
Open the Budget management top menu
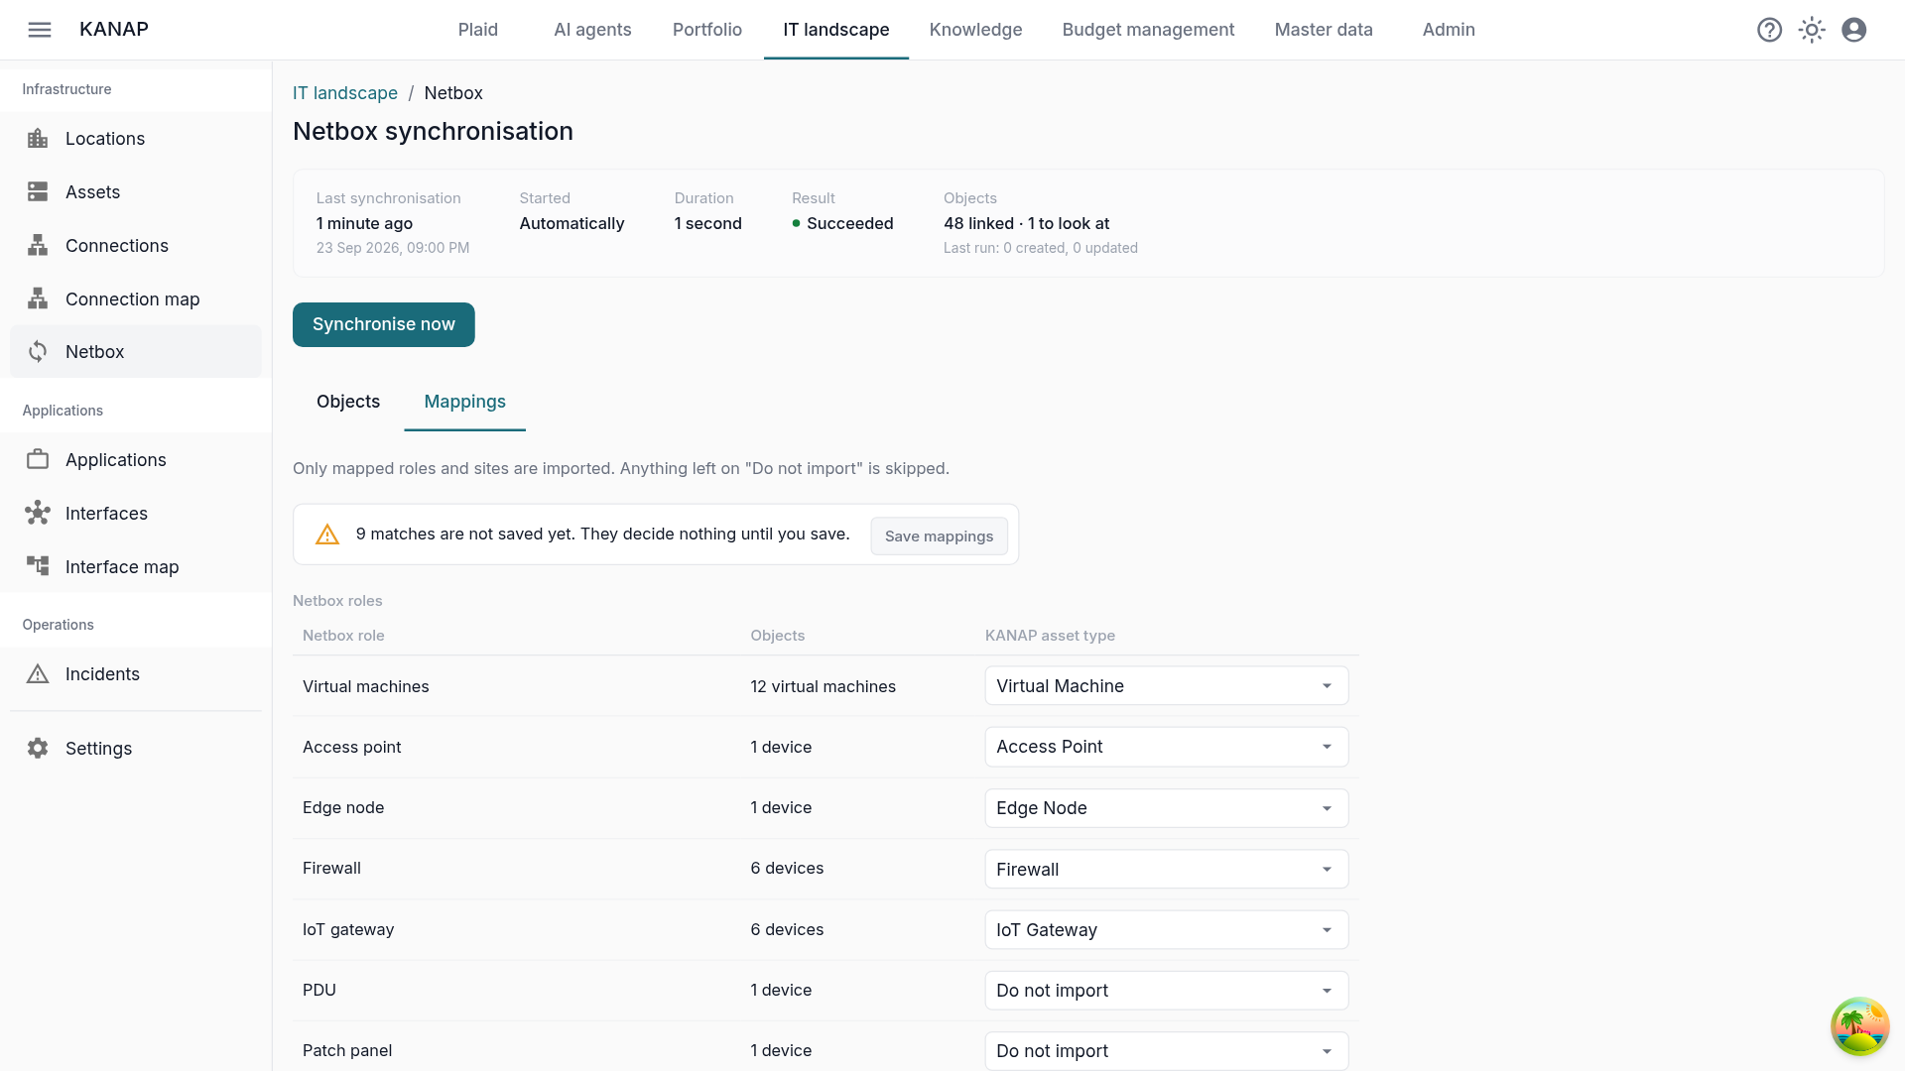coord(1148,30)
